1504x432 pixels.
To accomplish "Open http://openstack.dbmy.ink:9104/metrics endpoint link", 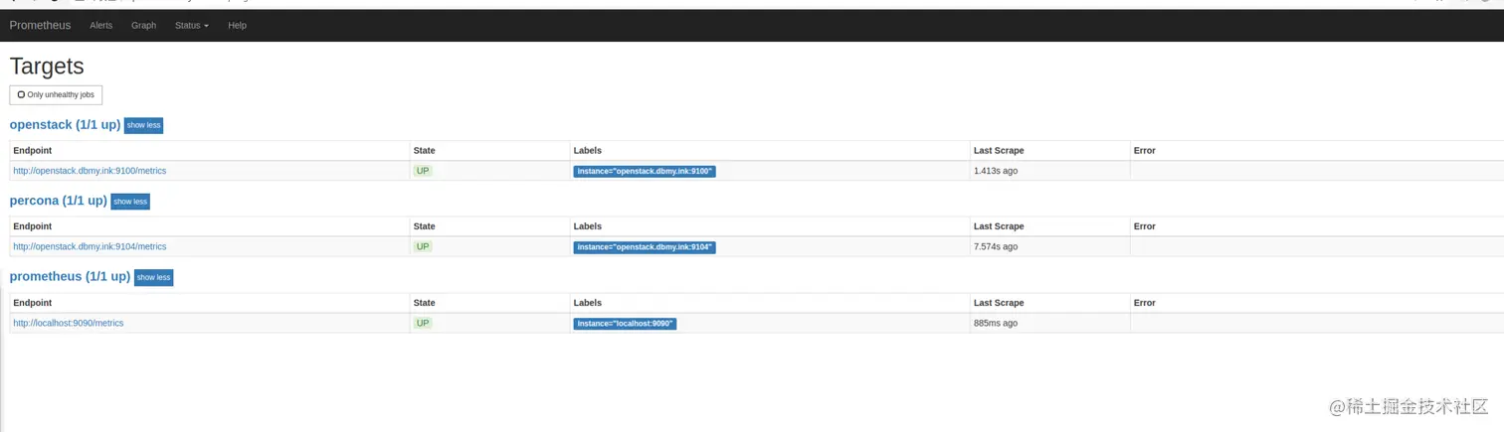I will [90, 246].
